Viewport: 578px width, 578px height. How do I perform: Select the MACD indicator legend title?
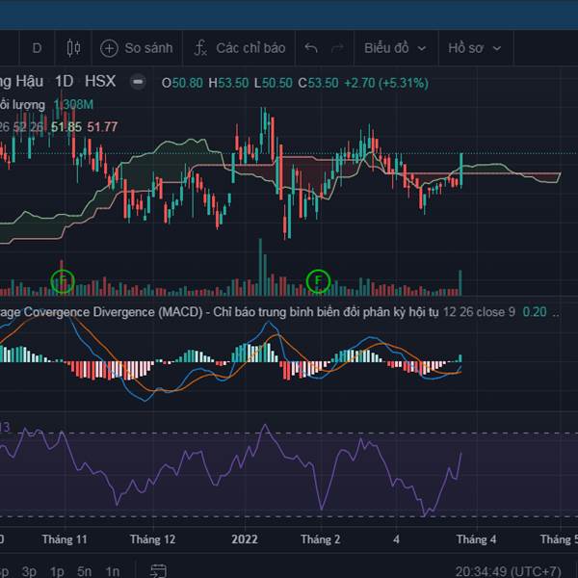pyautogui.click(x=220, y=312)
